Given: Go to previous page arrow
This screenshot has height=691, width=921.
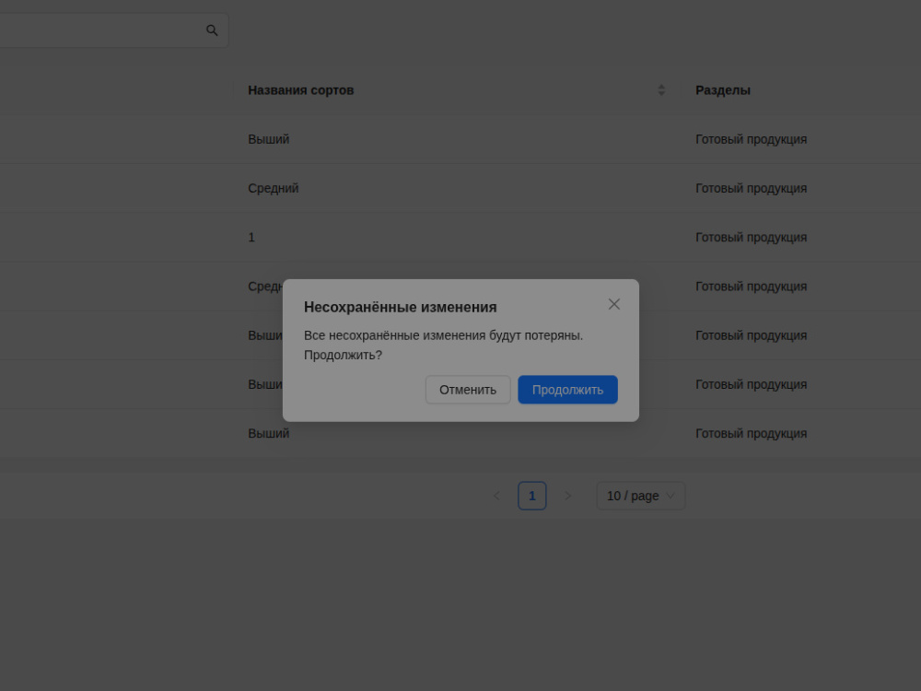Looking at the screenshot, I should 497,496.
